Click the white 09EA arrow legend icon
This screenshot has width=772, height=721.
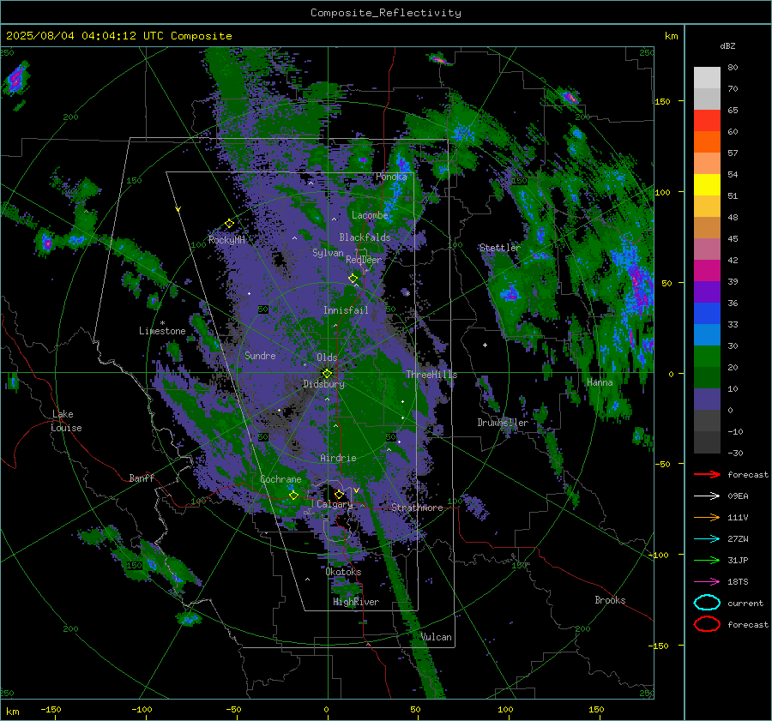coord(707,496)
